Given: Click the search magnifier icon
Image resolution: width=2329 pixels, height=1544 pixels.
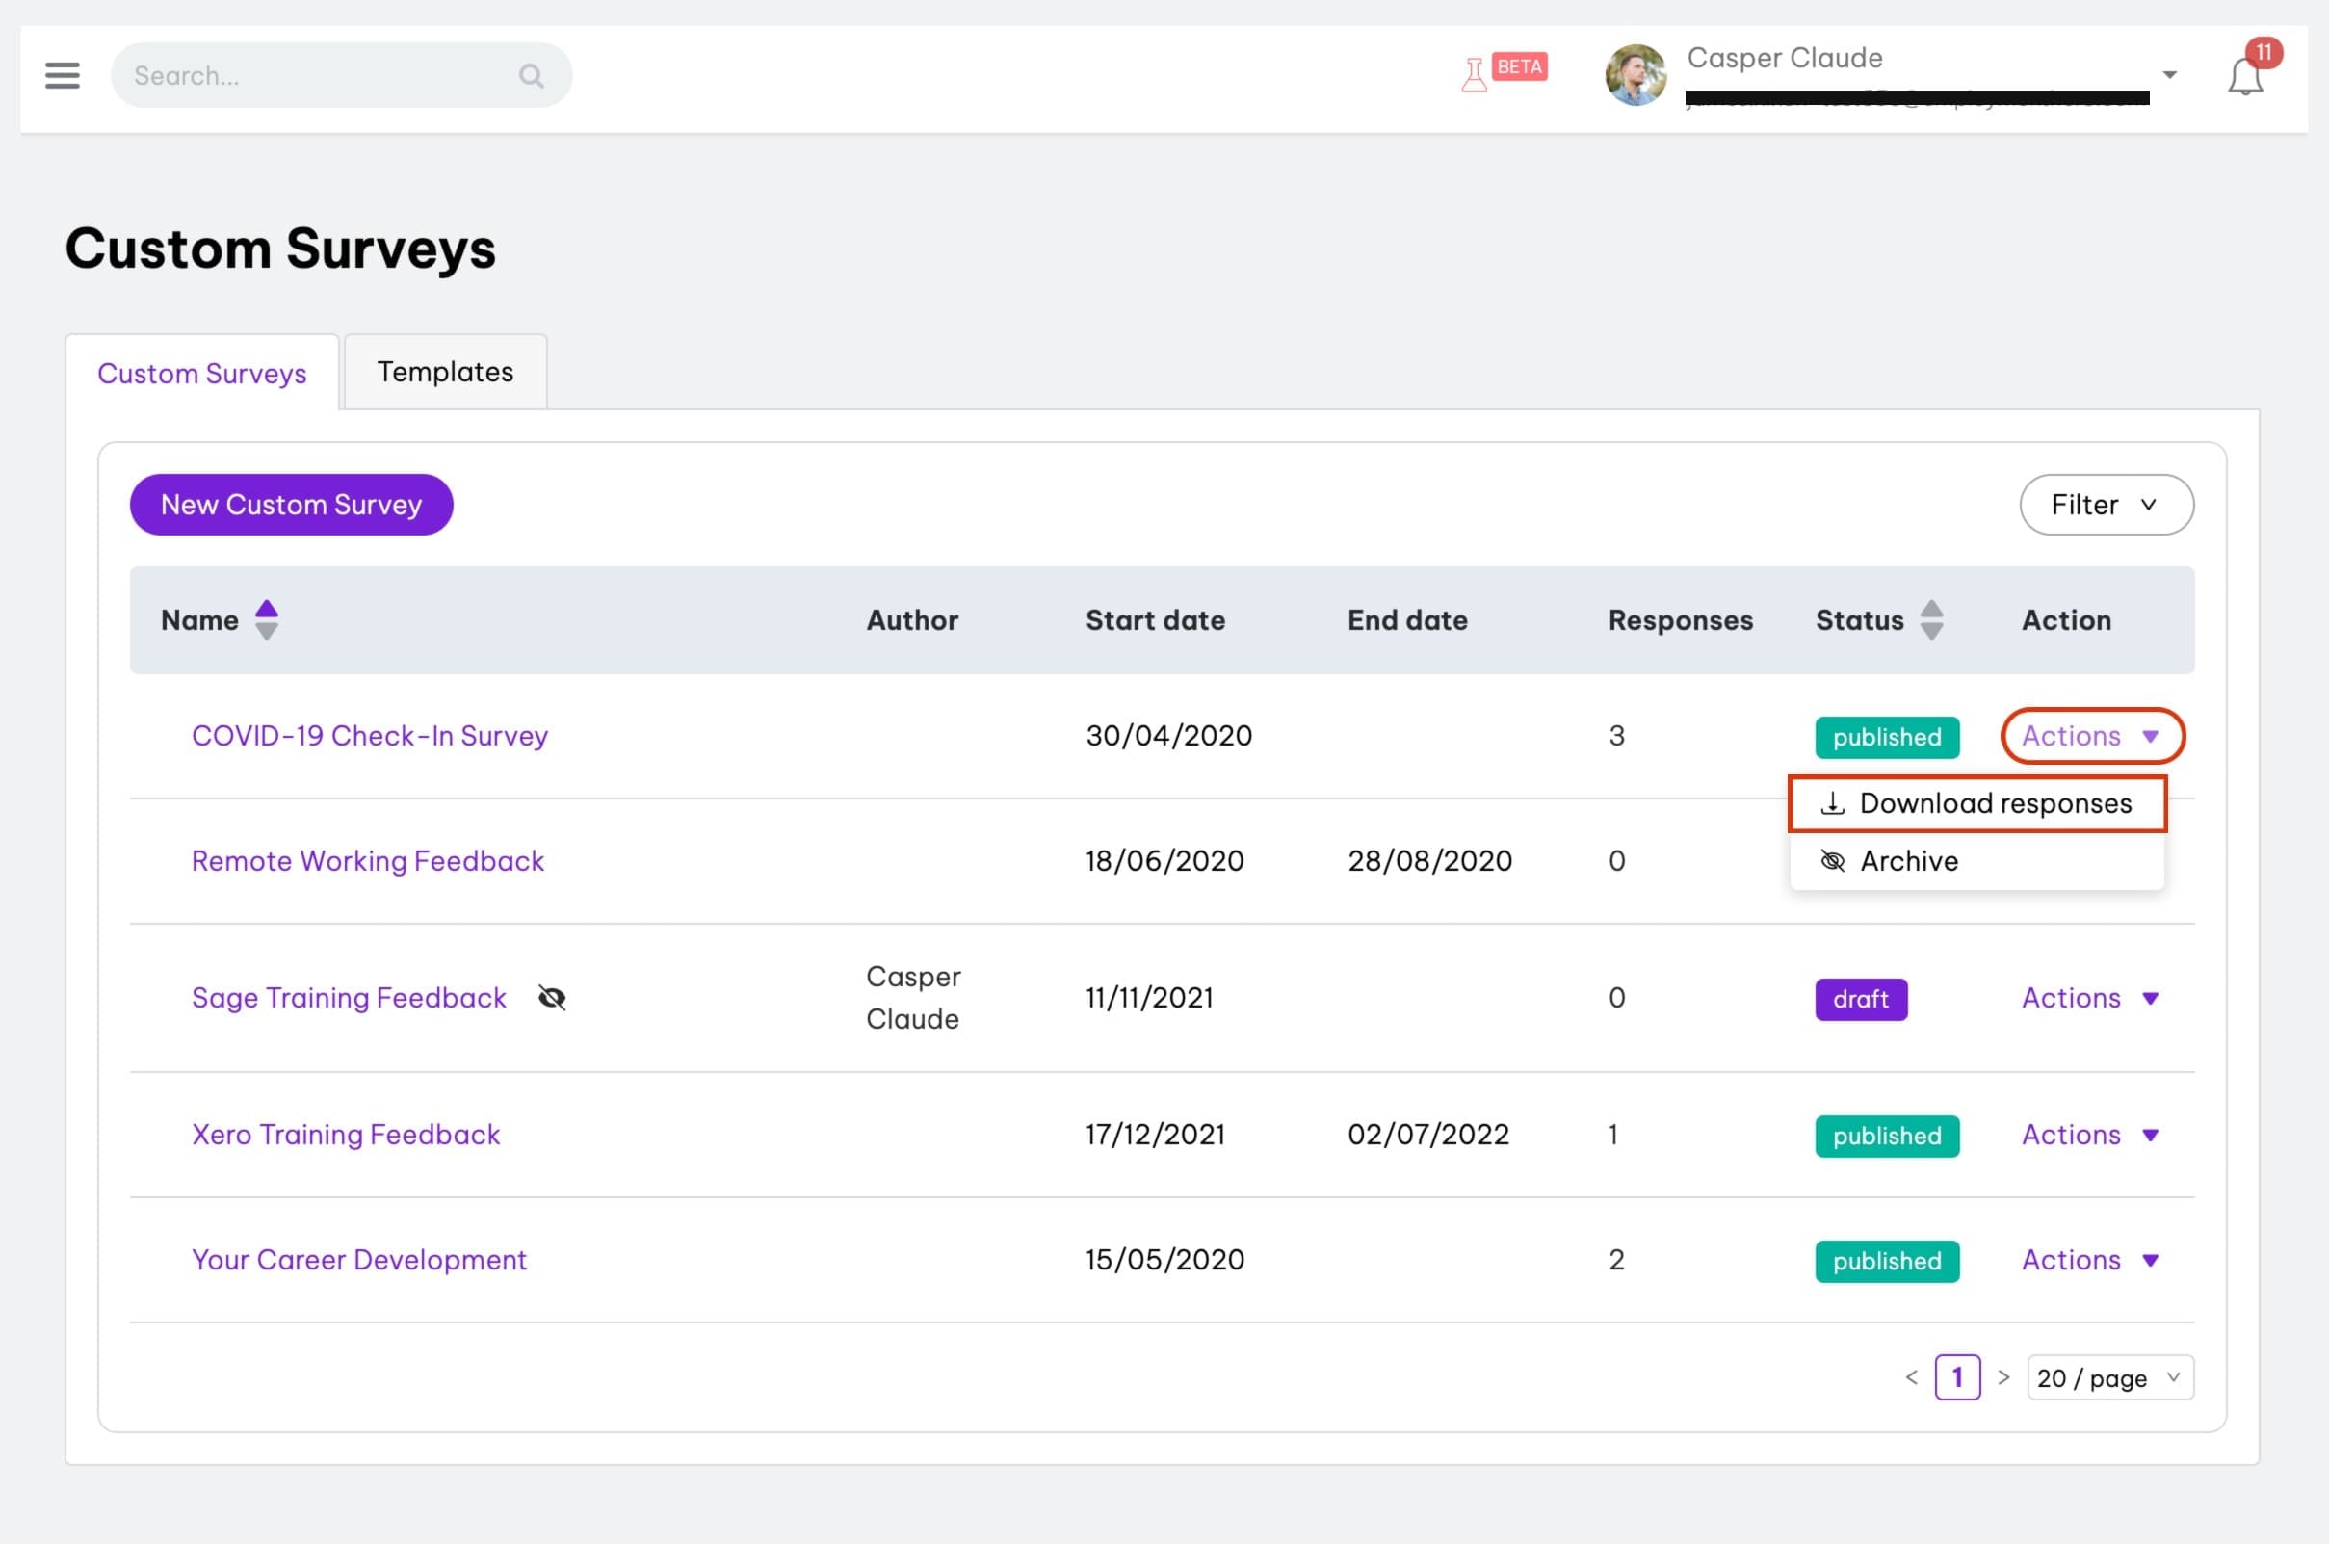Looking at the screenshot, I should (x=531, y=76).
